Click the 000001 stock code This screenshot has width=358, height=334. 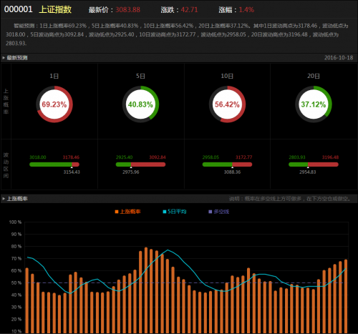(x=19, y=9)
